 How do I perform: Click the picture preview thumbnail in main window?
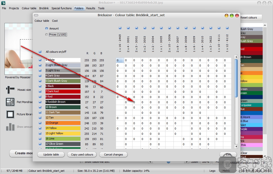[19, 49]
